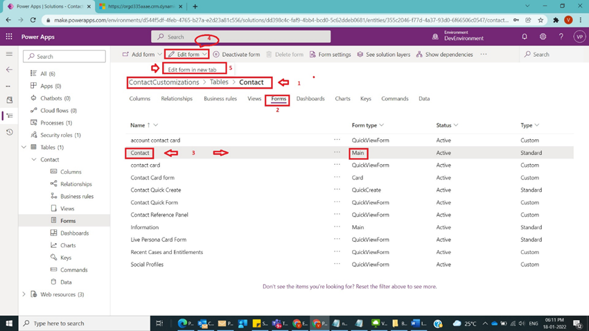Click Show dependencies
This screenshot has height=331, width=589.
point(444,55)
